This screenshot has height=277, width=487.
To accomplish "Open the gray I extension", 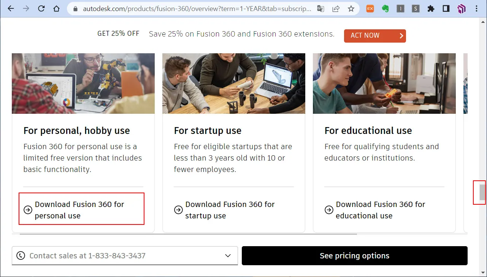I will [400, 8].
